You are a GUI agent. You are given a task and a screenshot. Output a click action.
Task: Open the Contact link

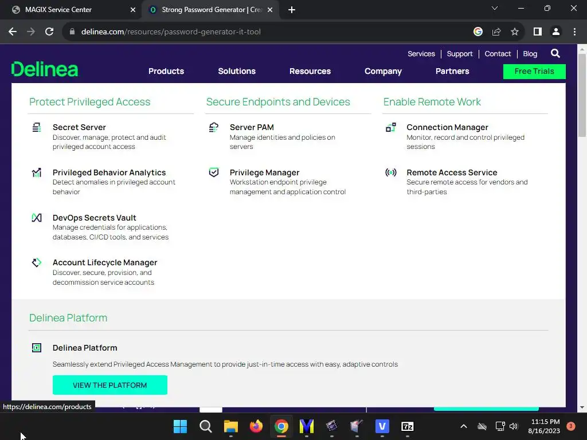[x=498, y=53]
